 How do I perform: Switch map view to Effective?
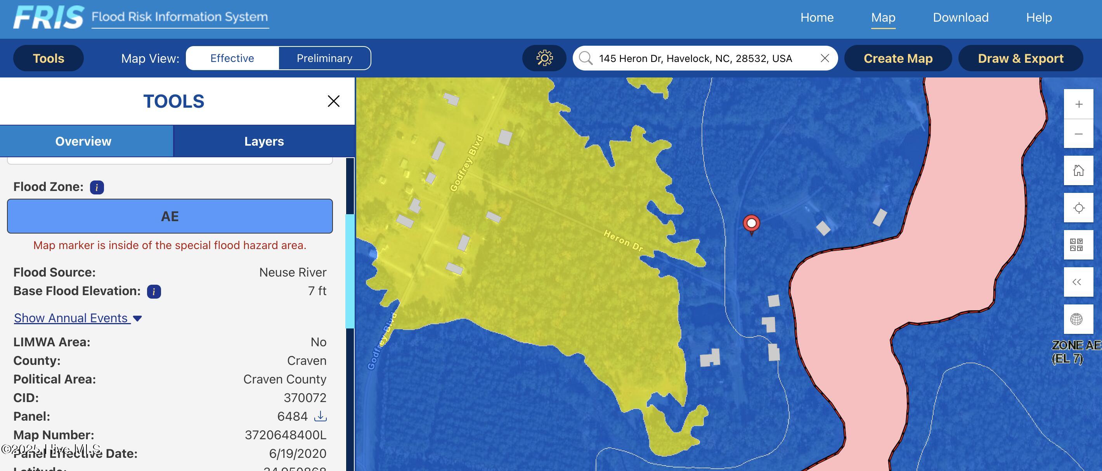[232, 58]
